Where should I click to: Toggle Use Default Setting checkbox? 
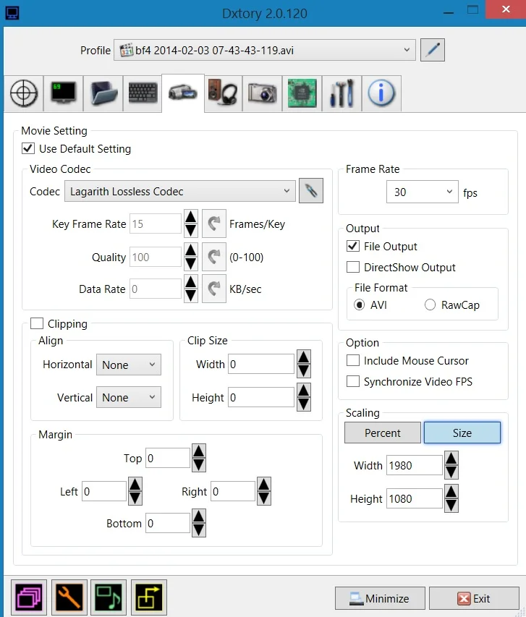[x=28, y=149]
